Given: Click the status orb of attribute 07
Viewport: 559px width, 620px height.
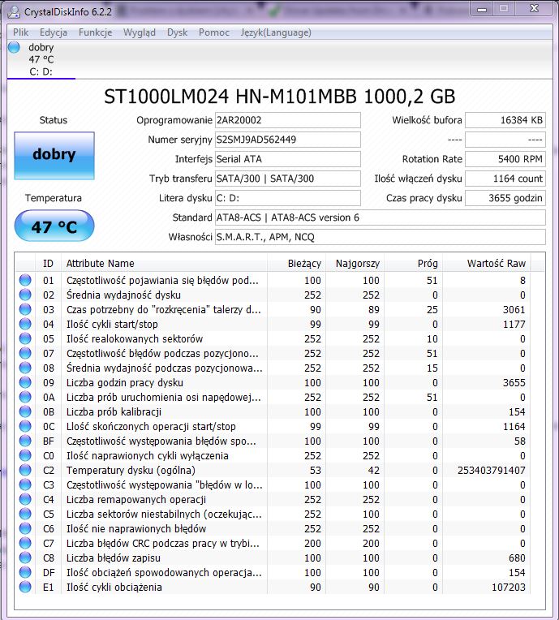Looking at the screenshot, I should pyautogui.click(x=25, y=353).
